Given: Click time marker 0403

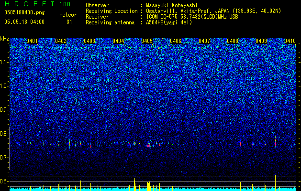Looking at the screenshot, I should tap(89, 41).
